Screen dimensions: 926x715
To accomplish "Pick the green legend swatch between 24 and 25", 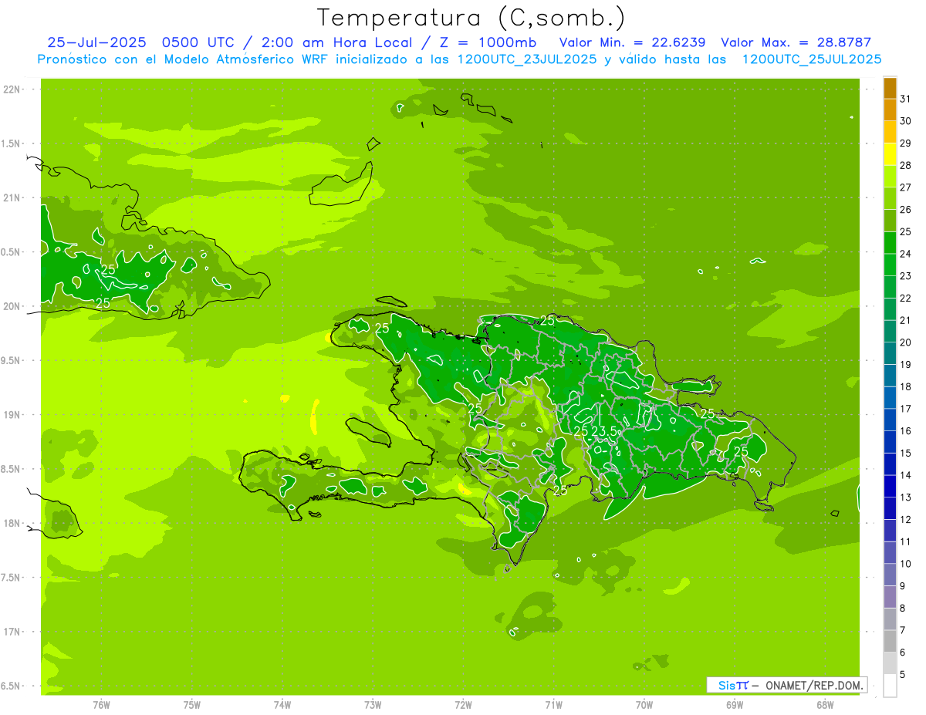I will point(890,243).
